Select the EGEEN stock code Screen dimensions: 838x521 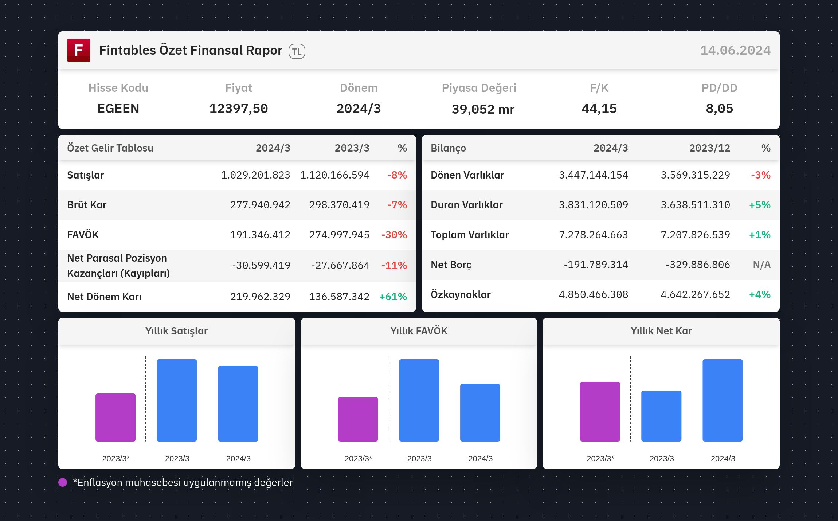pyautogui.click(x=118, y=109)
